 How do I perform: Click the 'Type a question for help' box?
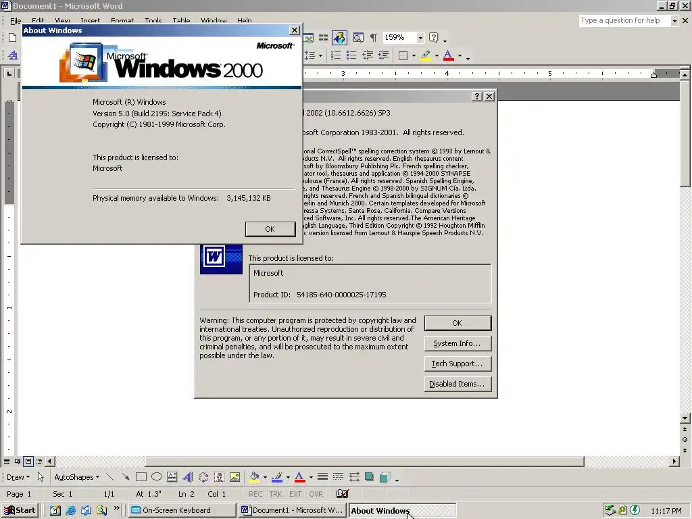coord(624,21)
